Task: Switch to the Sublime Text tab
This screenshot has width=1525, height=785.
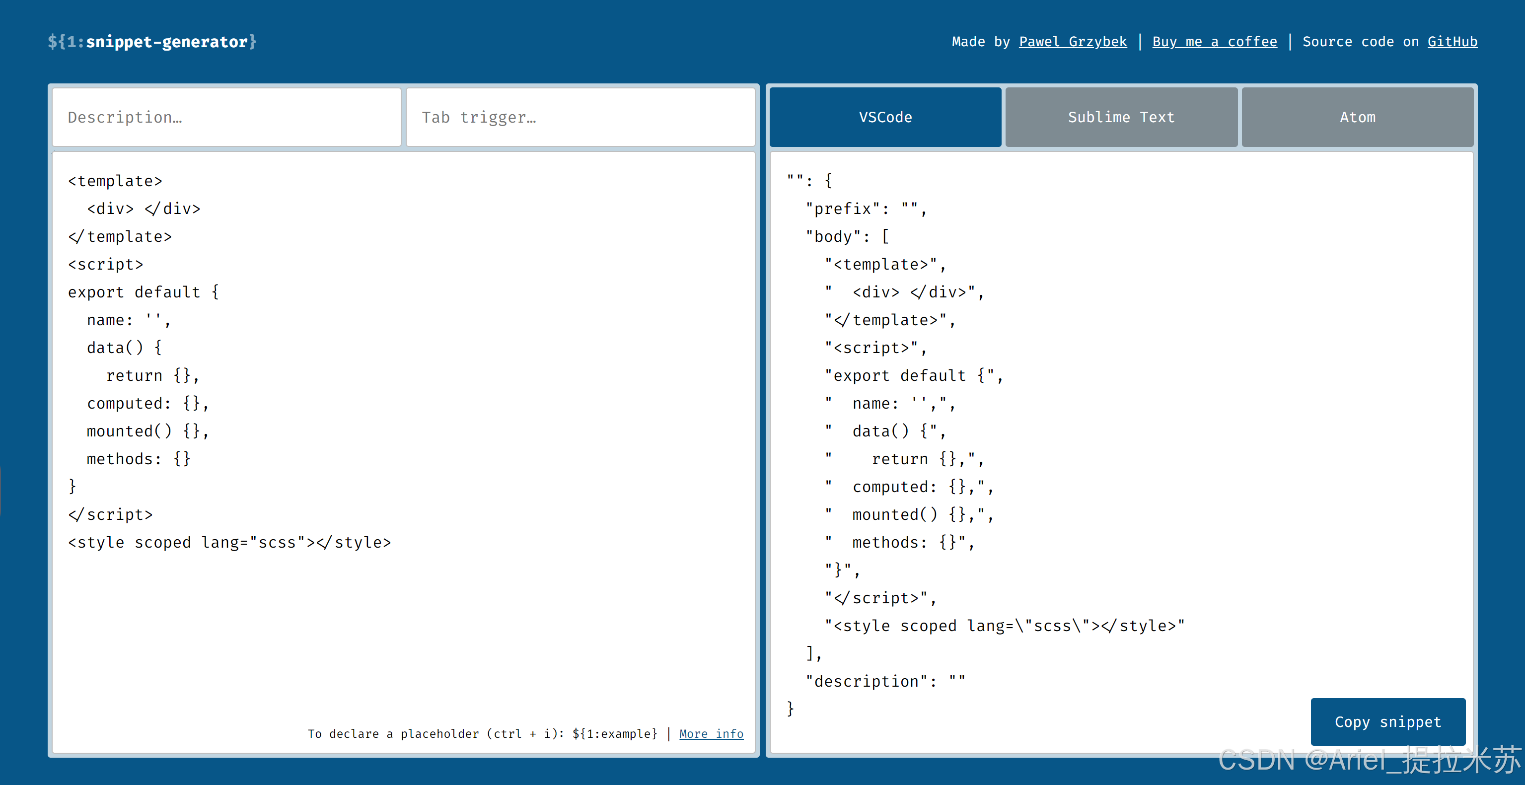Action: (1121, 117)
